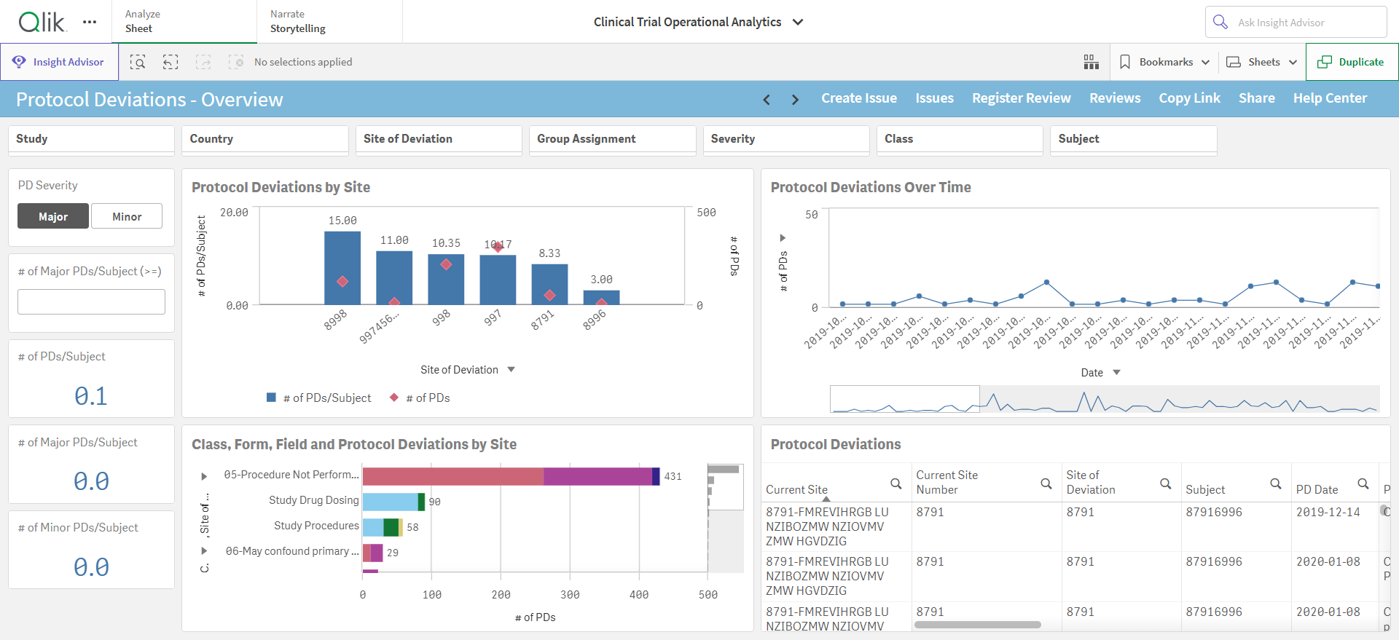Viewport: 1399px width, 640px height.
Task: Click the three-dot navigation menu icon
Action: pos(90,22)
